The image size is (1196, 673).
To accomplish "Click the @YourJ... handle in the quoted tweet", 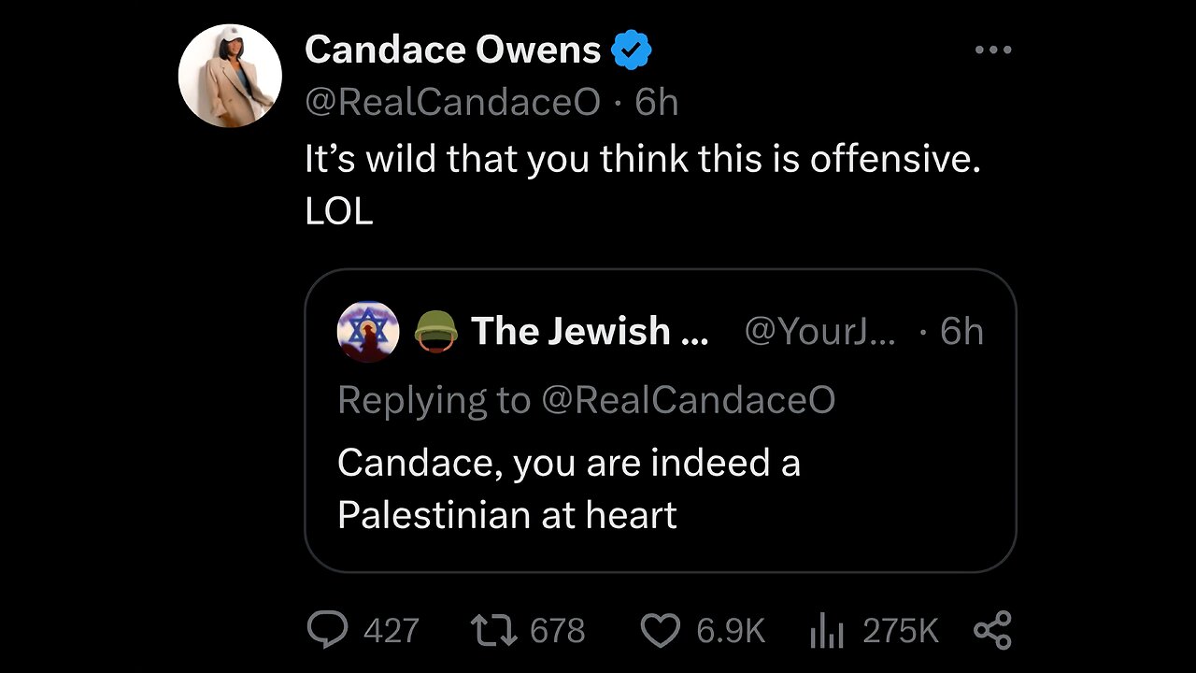I will coord(819,331).
